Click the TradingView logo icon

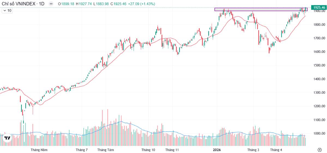[8, 138]
